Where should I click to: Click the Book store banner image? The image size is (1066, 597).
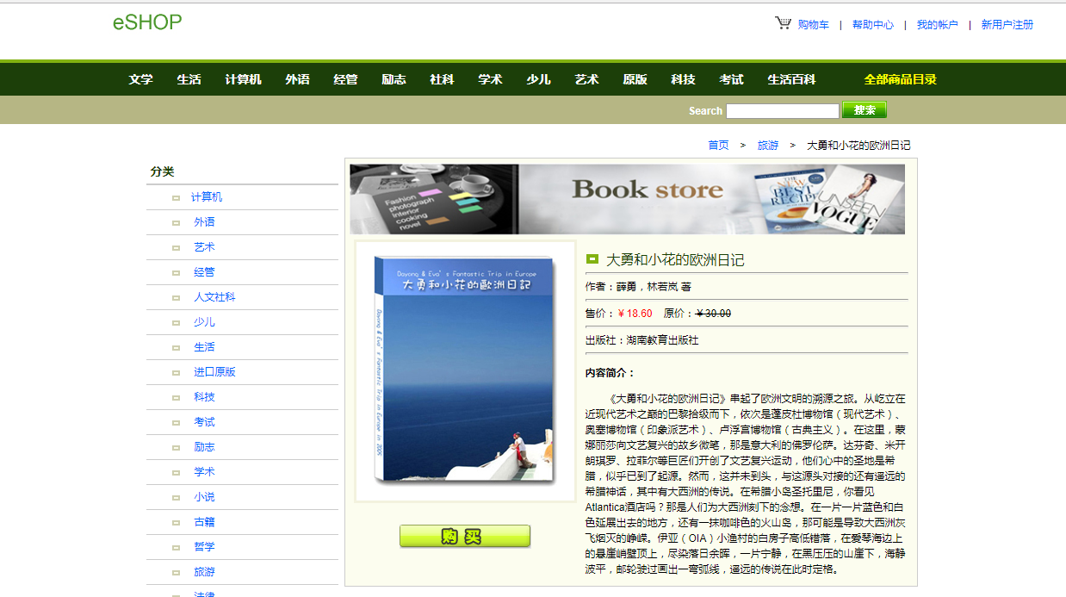[627, 199]
